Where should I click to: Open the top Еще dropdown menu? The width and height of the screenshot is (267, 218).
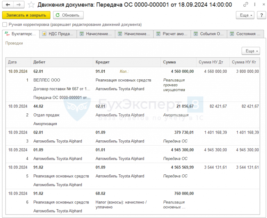(245, 15)
